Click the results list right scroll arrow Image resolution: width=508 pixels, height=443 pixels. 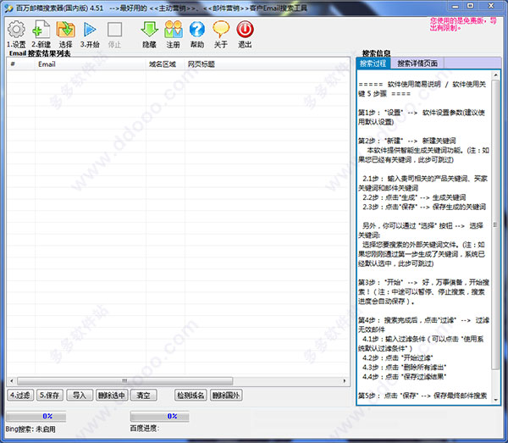[345, 381]
